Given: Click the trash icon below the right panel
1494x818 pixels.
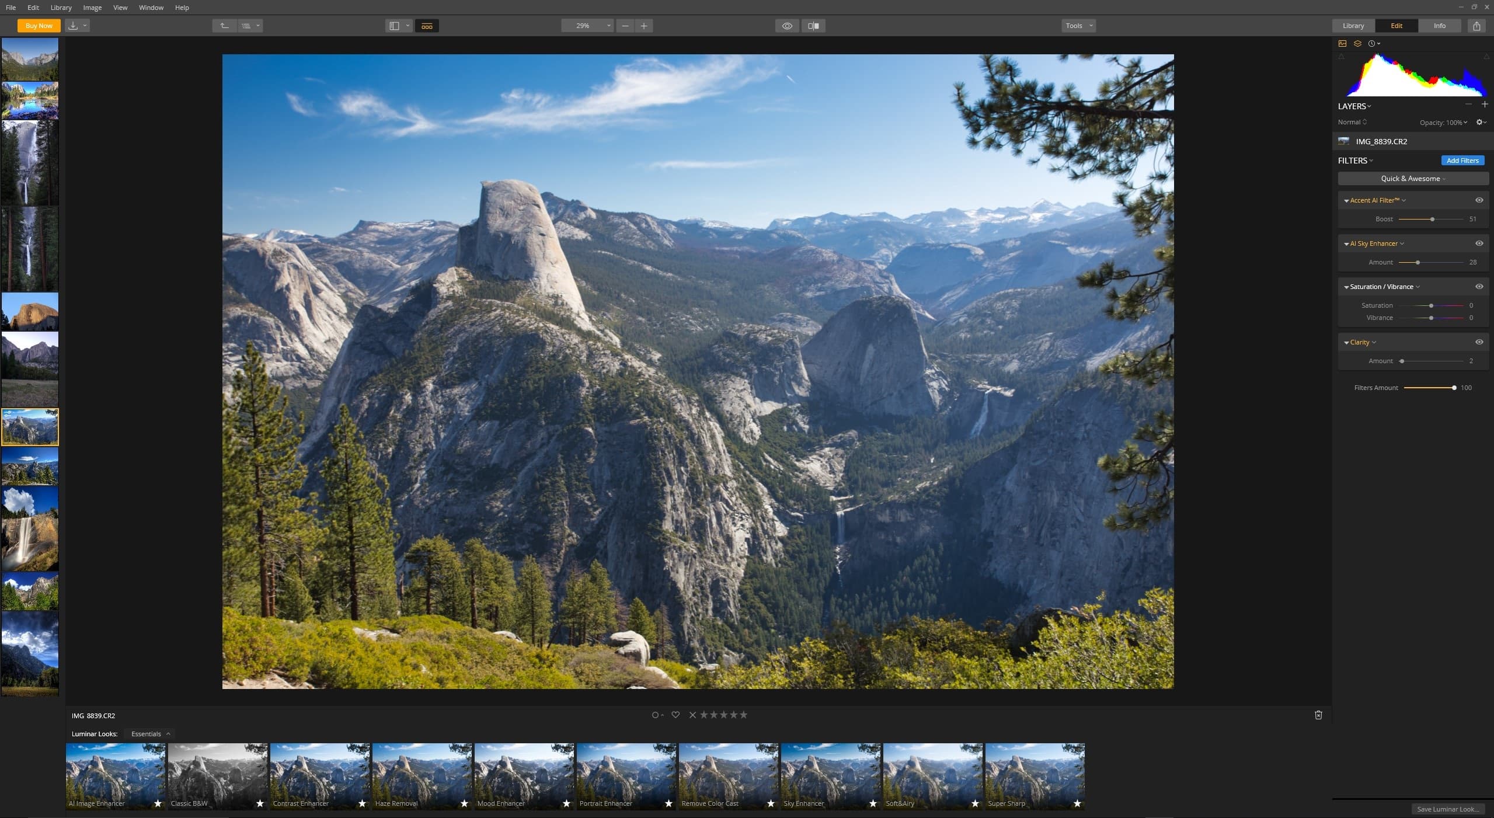Looking at the screenshot, I should (x=1319, y=715).
